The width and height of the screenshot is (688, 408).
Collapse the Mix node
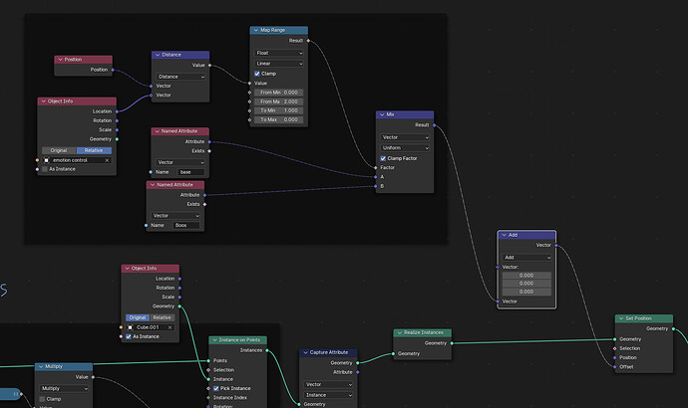pos(382,114)
